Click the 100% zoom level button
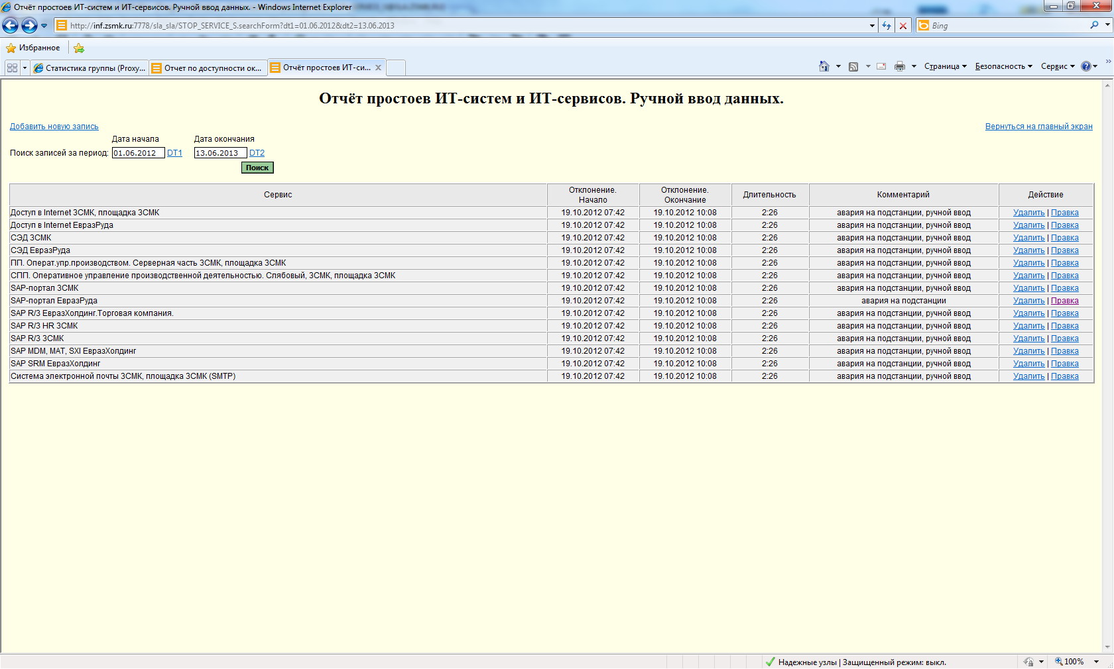 (x=1070, y=662)
